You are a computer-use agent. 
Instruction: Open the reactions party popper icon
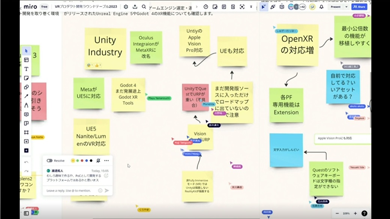pyautogui.click(x=273, y=7)
